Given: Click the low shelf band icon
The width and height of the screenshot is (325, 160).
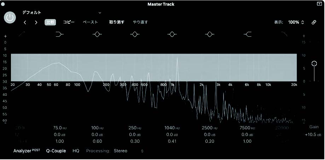Looking at the screenshot, I should coord(60,34).
